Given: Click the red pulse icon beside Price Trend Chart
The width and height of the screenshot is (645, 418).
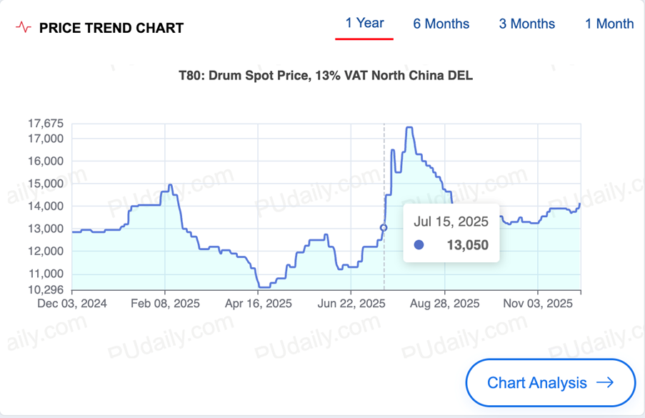Looking at the screenshot, I should click(24, 28).
